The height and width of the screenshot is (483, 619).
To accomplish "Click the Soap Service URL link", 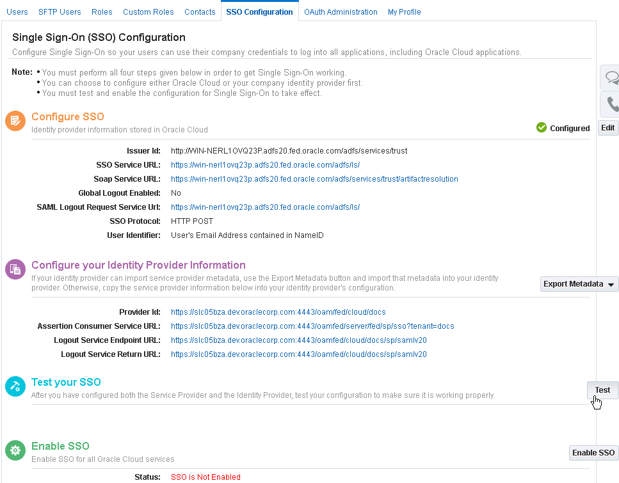I will (314, 179).
